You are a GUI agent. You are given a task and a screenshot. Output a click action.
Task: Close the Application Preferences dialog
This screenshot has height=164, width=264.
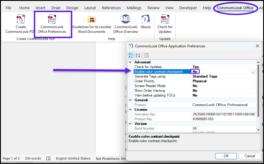point(257,46)
